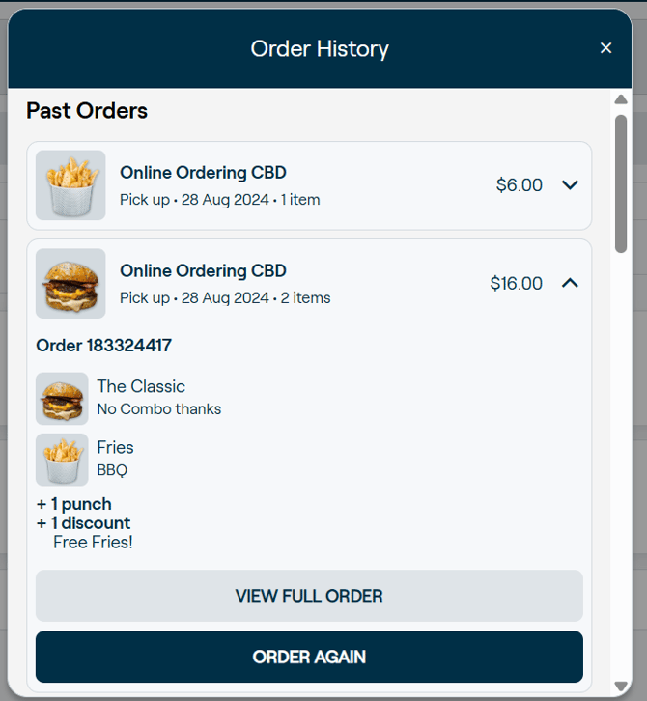Screen dimensions: 647x701
Task: Click the burger image on the $16.00 order
Action: [x=70, y=284]
